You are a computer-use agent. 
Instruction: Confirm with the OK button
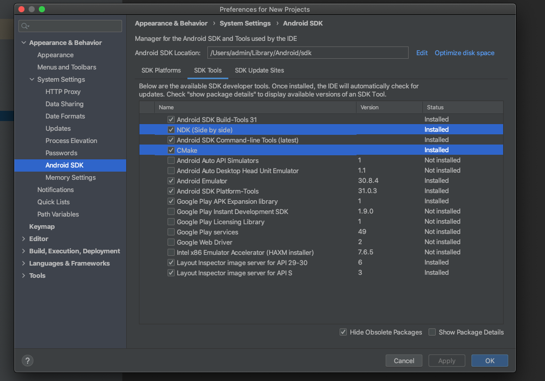[490, 361]
